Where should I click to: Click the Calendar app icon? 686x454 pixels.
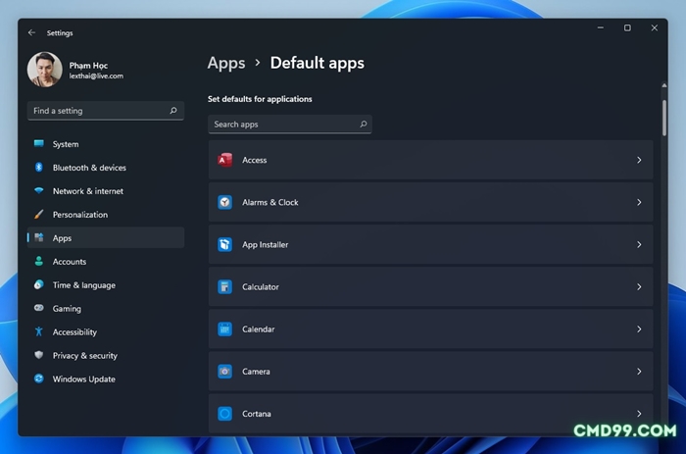click(224, 329)
